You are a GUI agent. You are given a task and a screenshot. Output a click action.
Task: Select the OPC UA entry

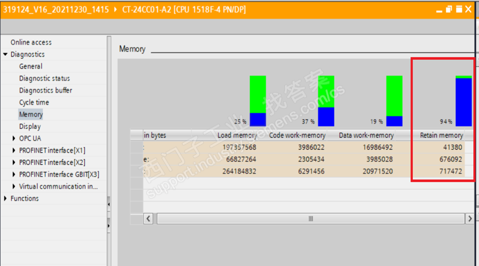click(30, 138)
